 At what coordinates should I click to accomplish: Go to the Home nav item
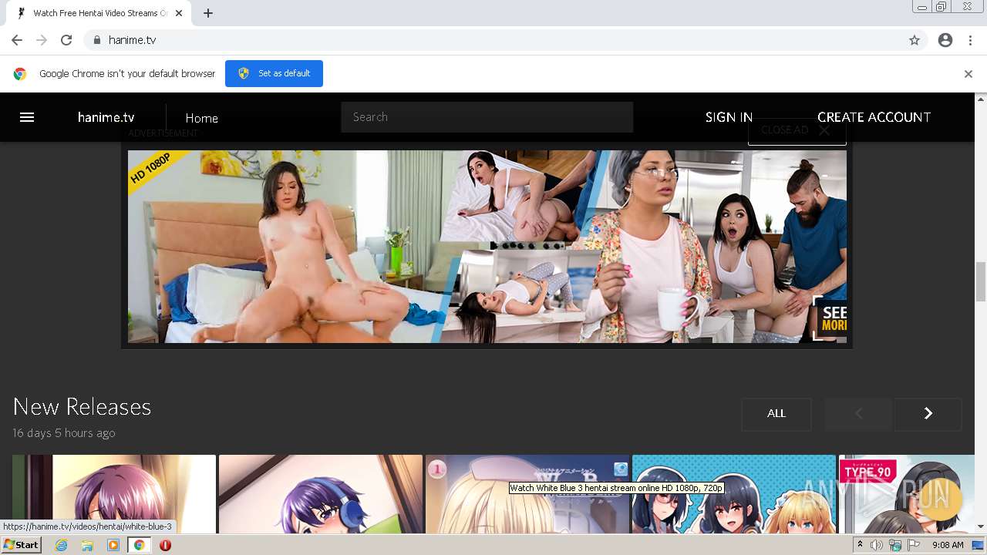201,118
